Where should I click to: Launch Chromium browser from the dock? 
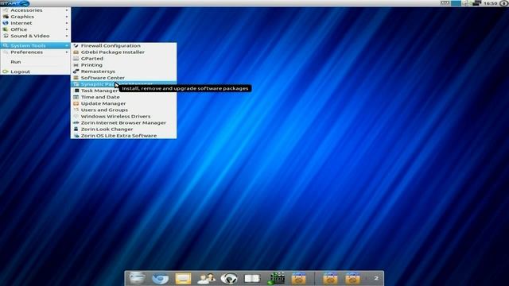[160, 279]
